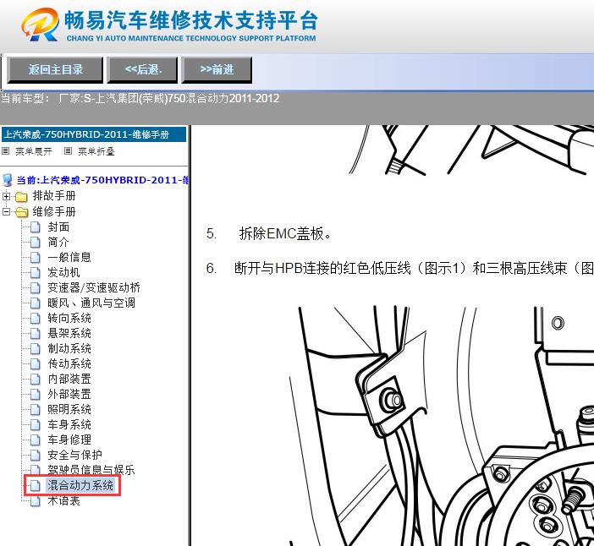Click the document icon beside 一般信息
This screenshot has width=594, height=546.
coord(36,257)
